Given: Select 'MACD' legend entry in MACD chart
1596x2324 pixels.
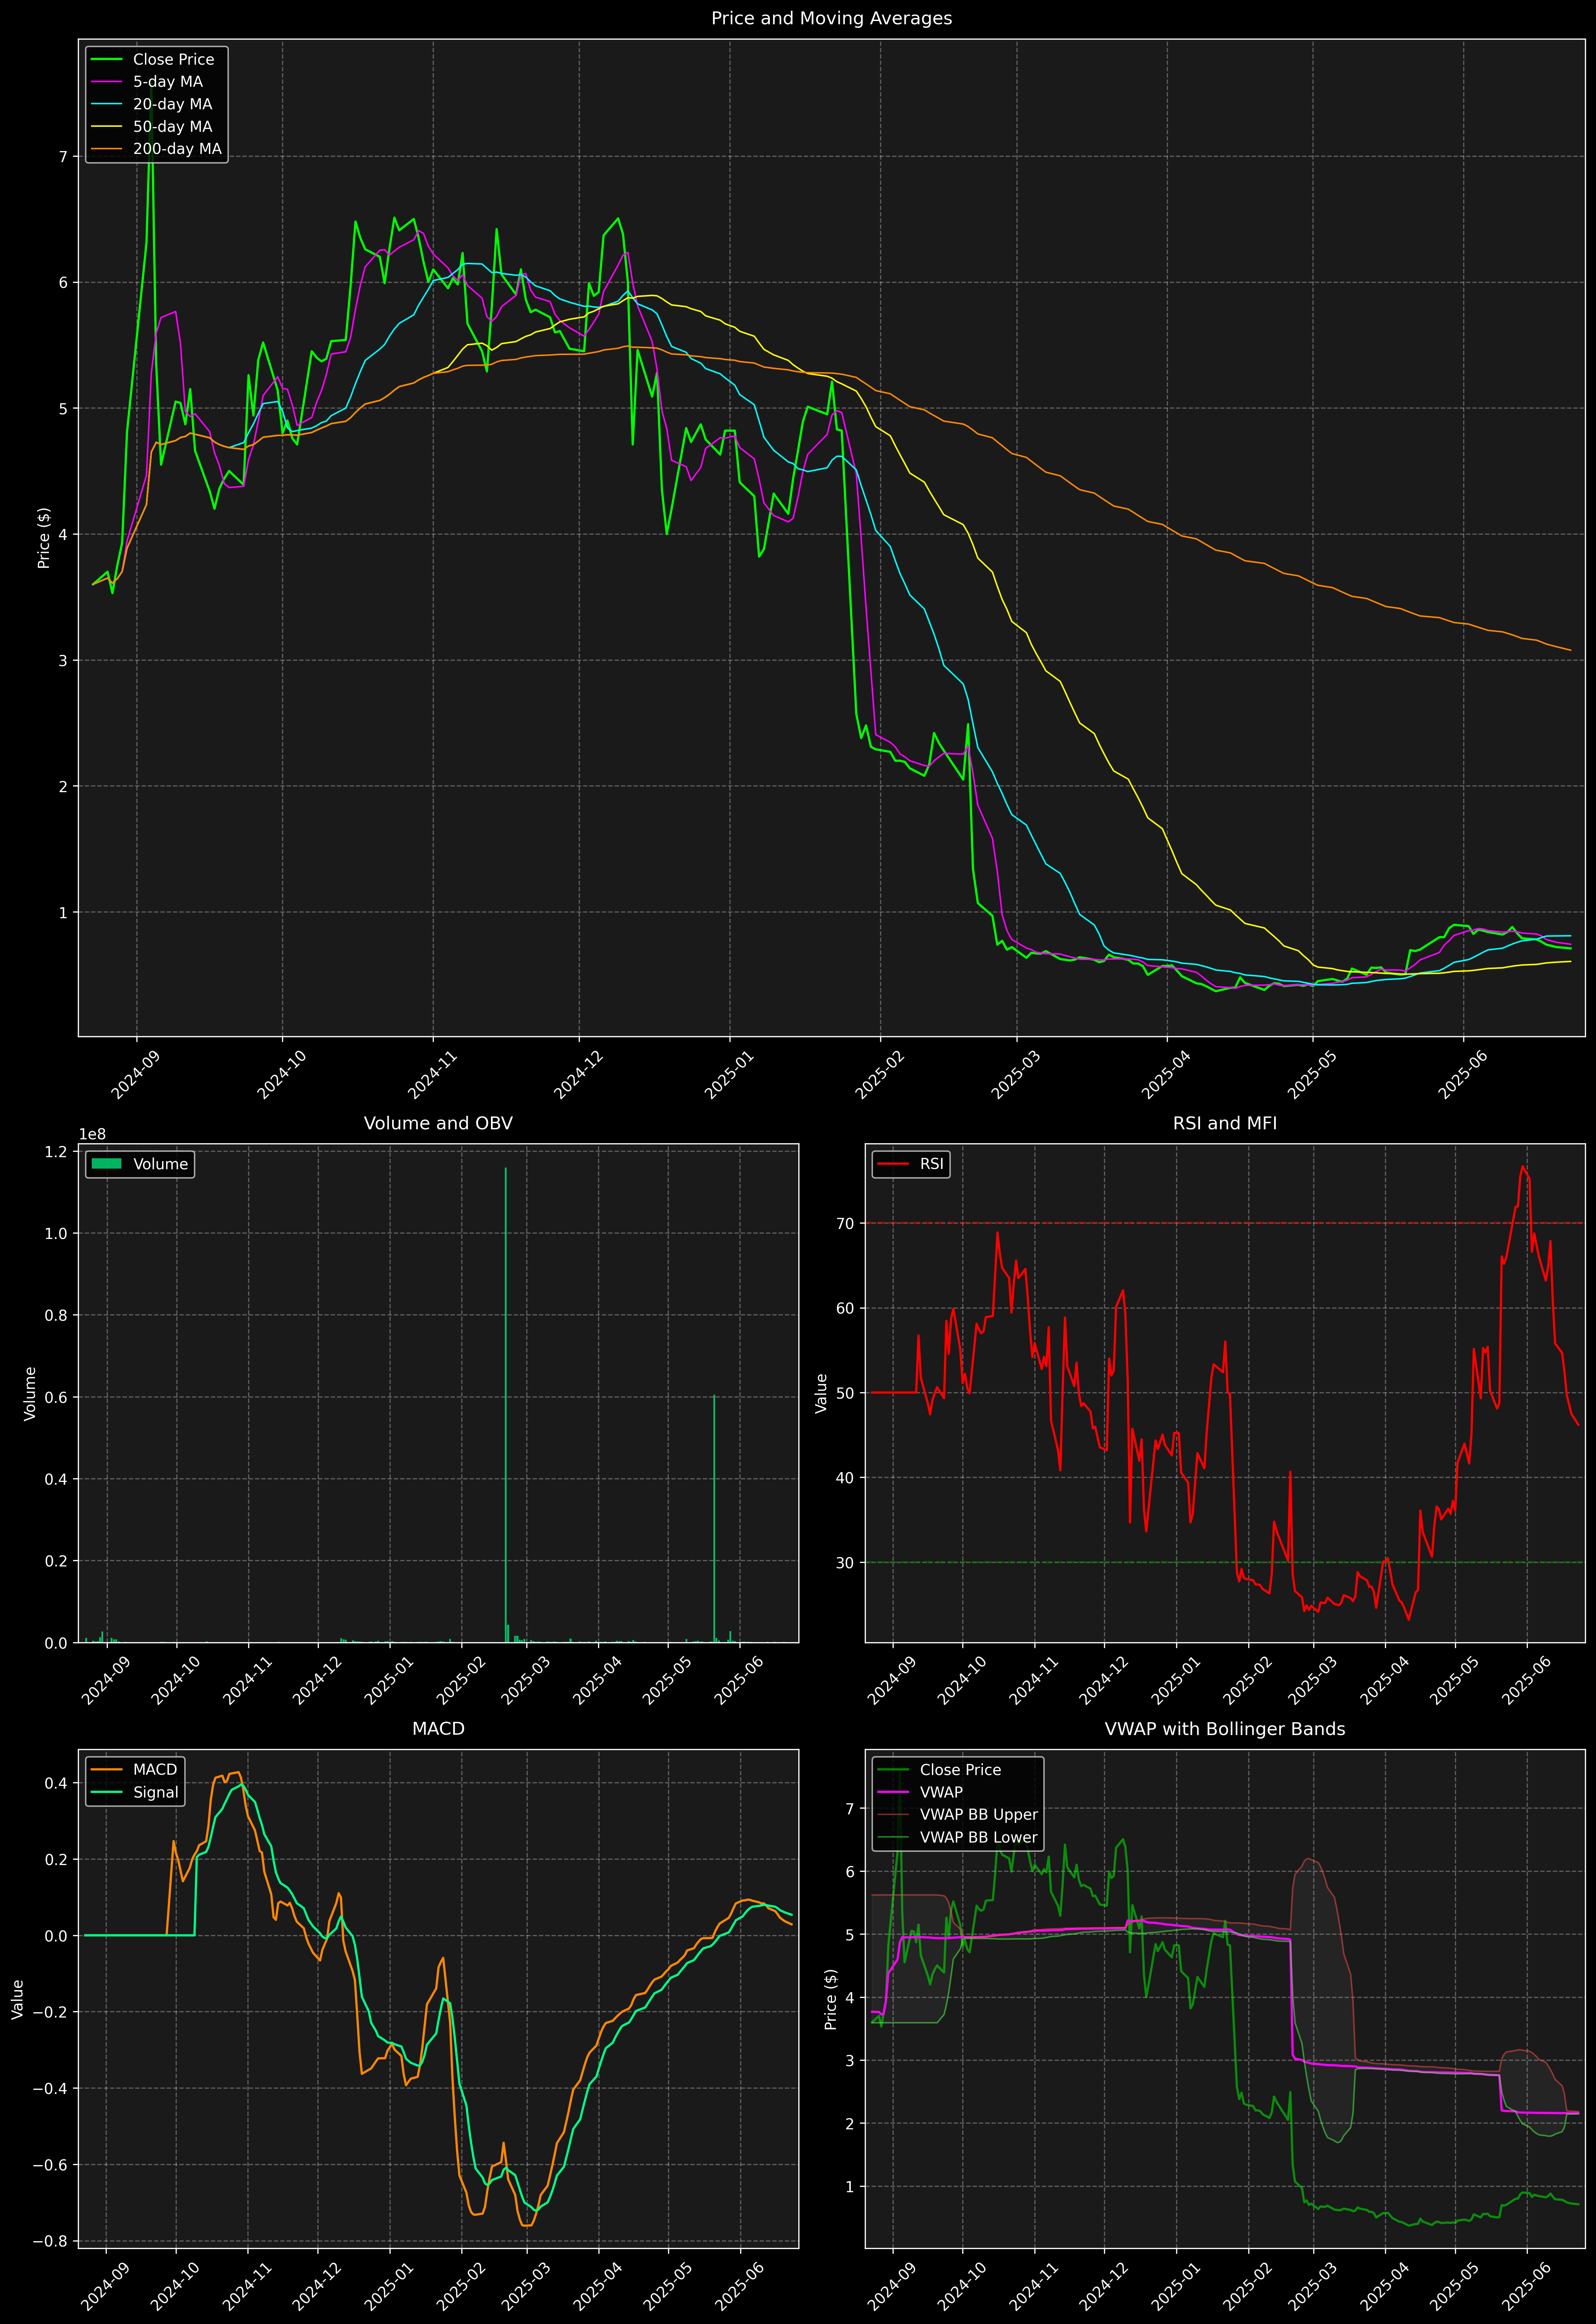Looking at the screenshot, I should 155,1770.
